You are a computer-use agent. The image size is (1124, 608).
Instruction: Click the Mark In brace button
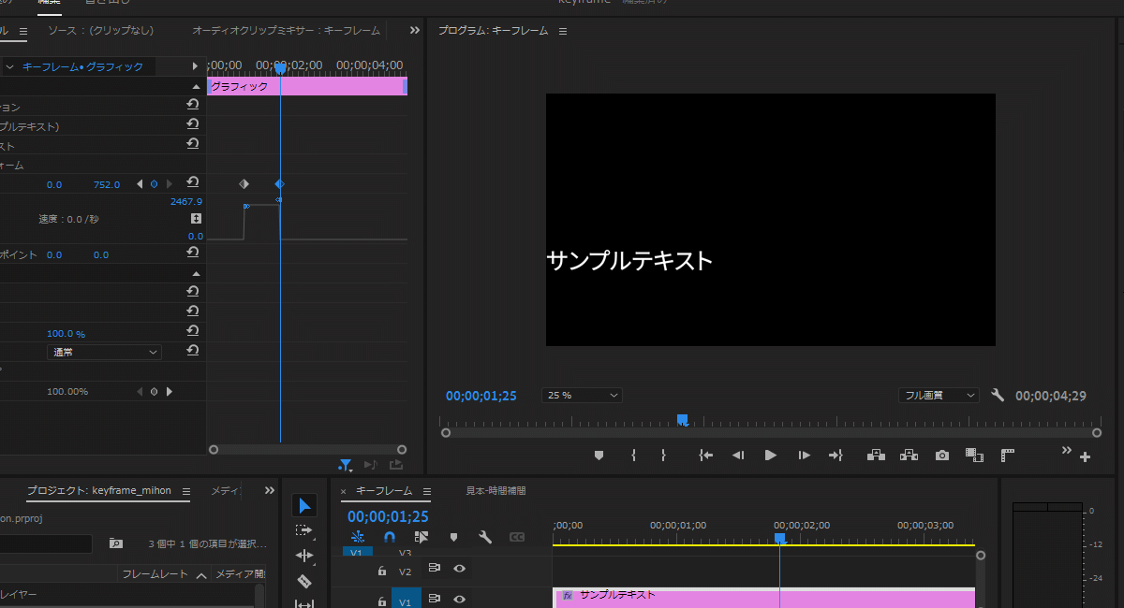633,456
